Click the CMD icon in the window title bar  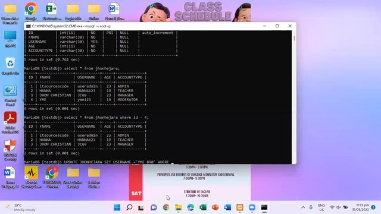28,26
